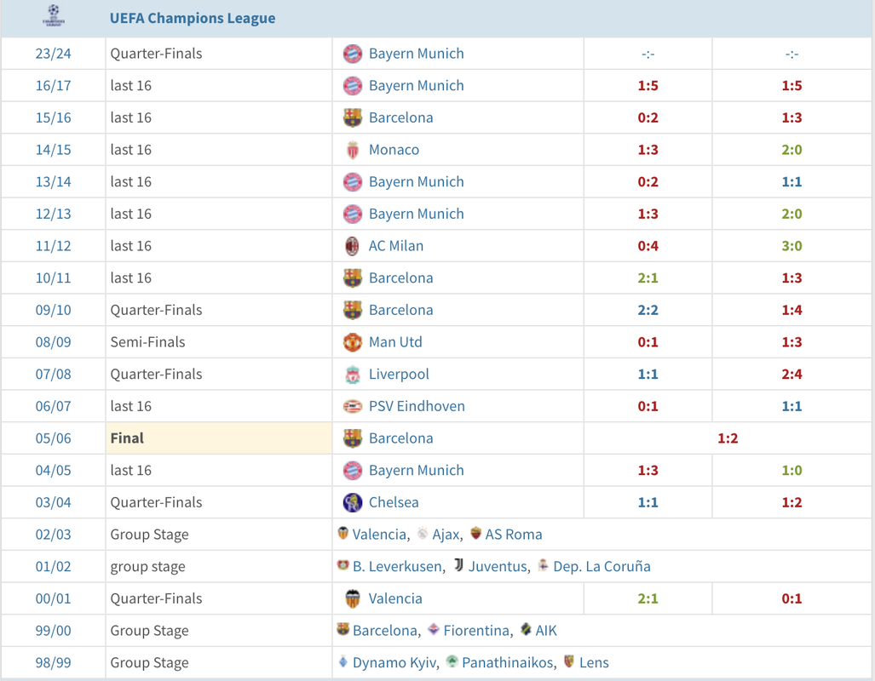Click the PSV Eindhoven club crest
Viewport: 875px width, 681px height.
[x=352, y=406]
